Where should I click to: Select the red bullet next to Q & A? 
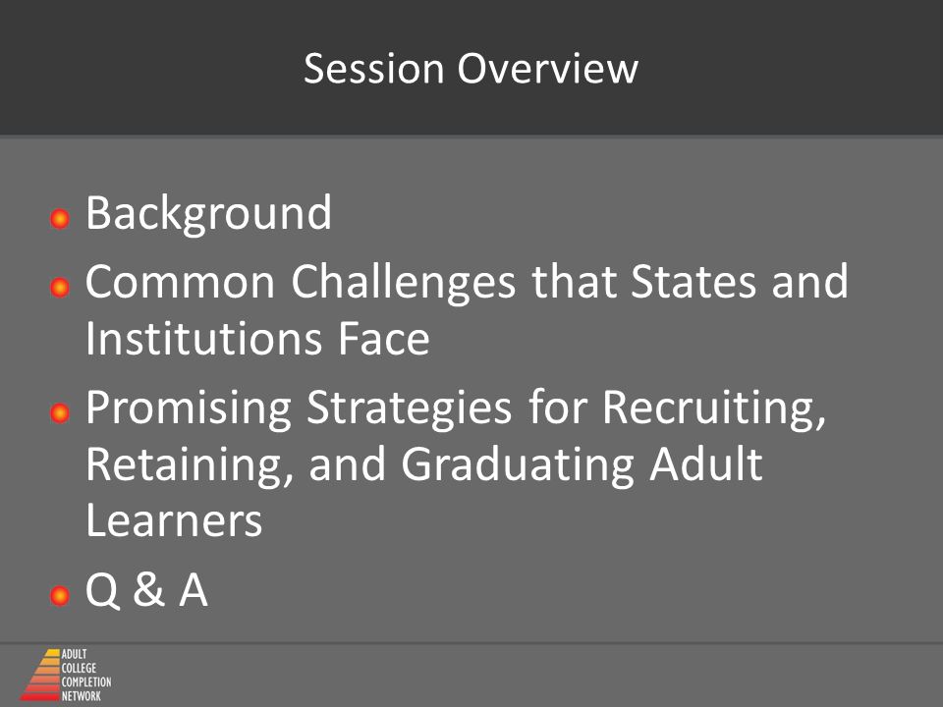(x=60, y=596)
